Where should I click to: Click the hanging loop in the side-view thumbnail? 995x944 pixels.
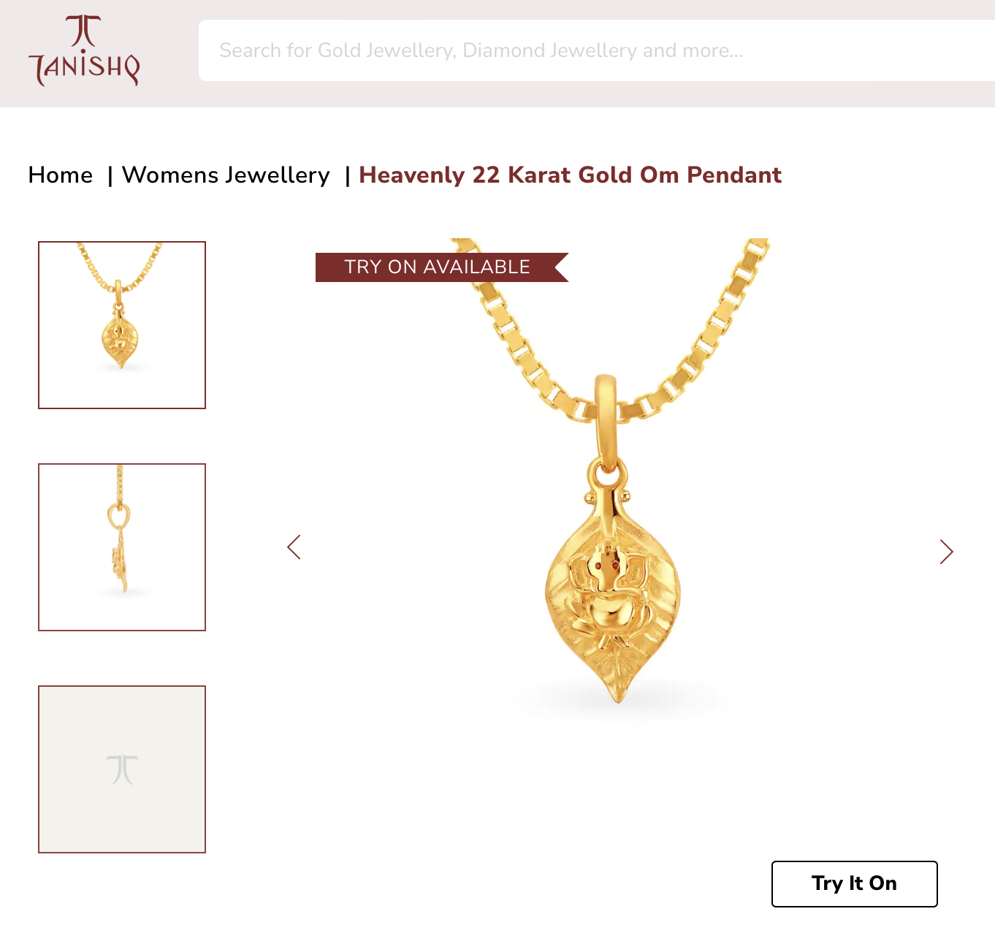[118, 516]
